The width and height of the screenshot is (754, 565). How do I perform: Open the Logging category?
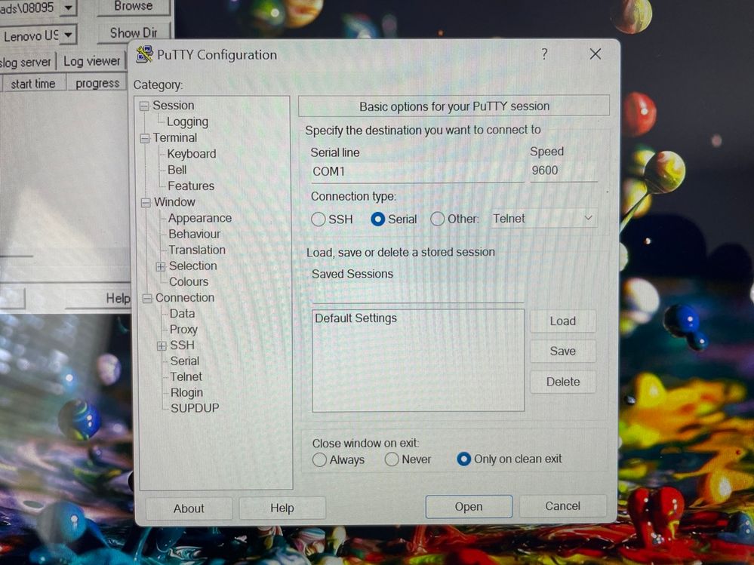(x=187, y=122)
